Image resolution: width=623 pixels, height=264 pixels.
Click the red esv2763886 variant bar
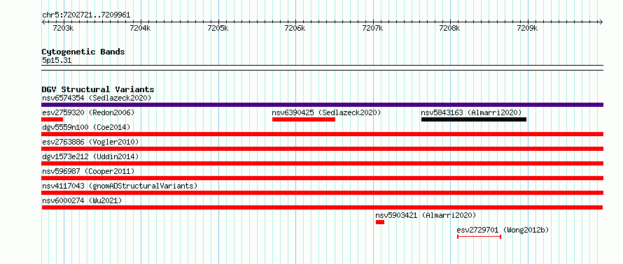tap(322, 149)
